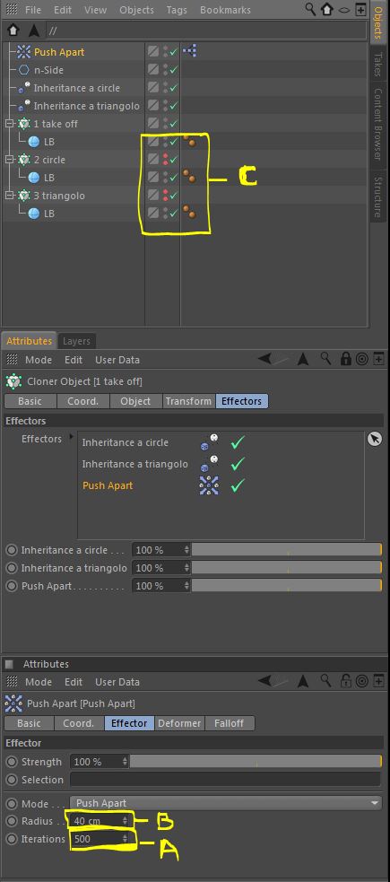Click Inheritance a circle effector icon in tree
Viewport: 390px width, 882px height.
pos(23,88)
